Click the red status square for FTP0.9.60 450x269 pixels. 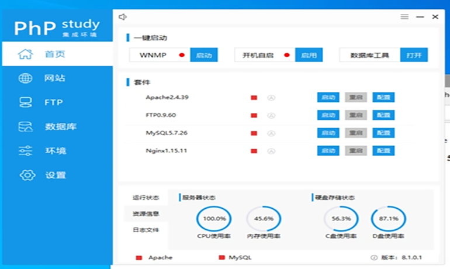[x=254, y=115]
